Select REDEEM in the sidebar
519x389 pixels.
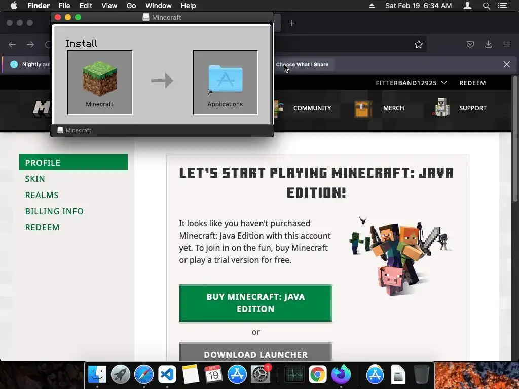tap(43, 227)
